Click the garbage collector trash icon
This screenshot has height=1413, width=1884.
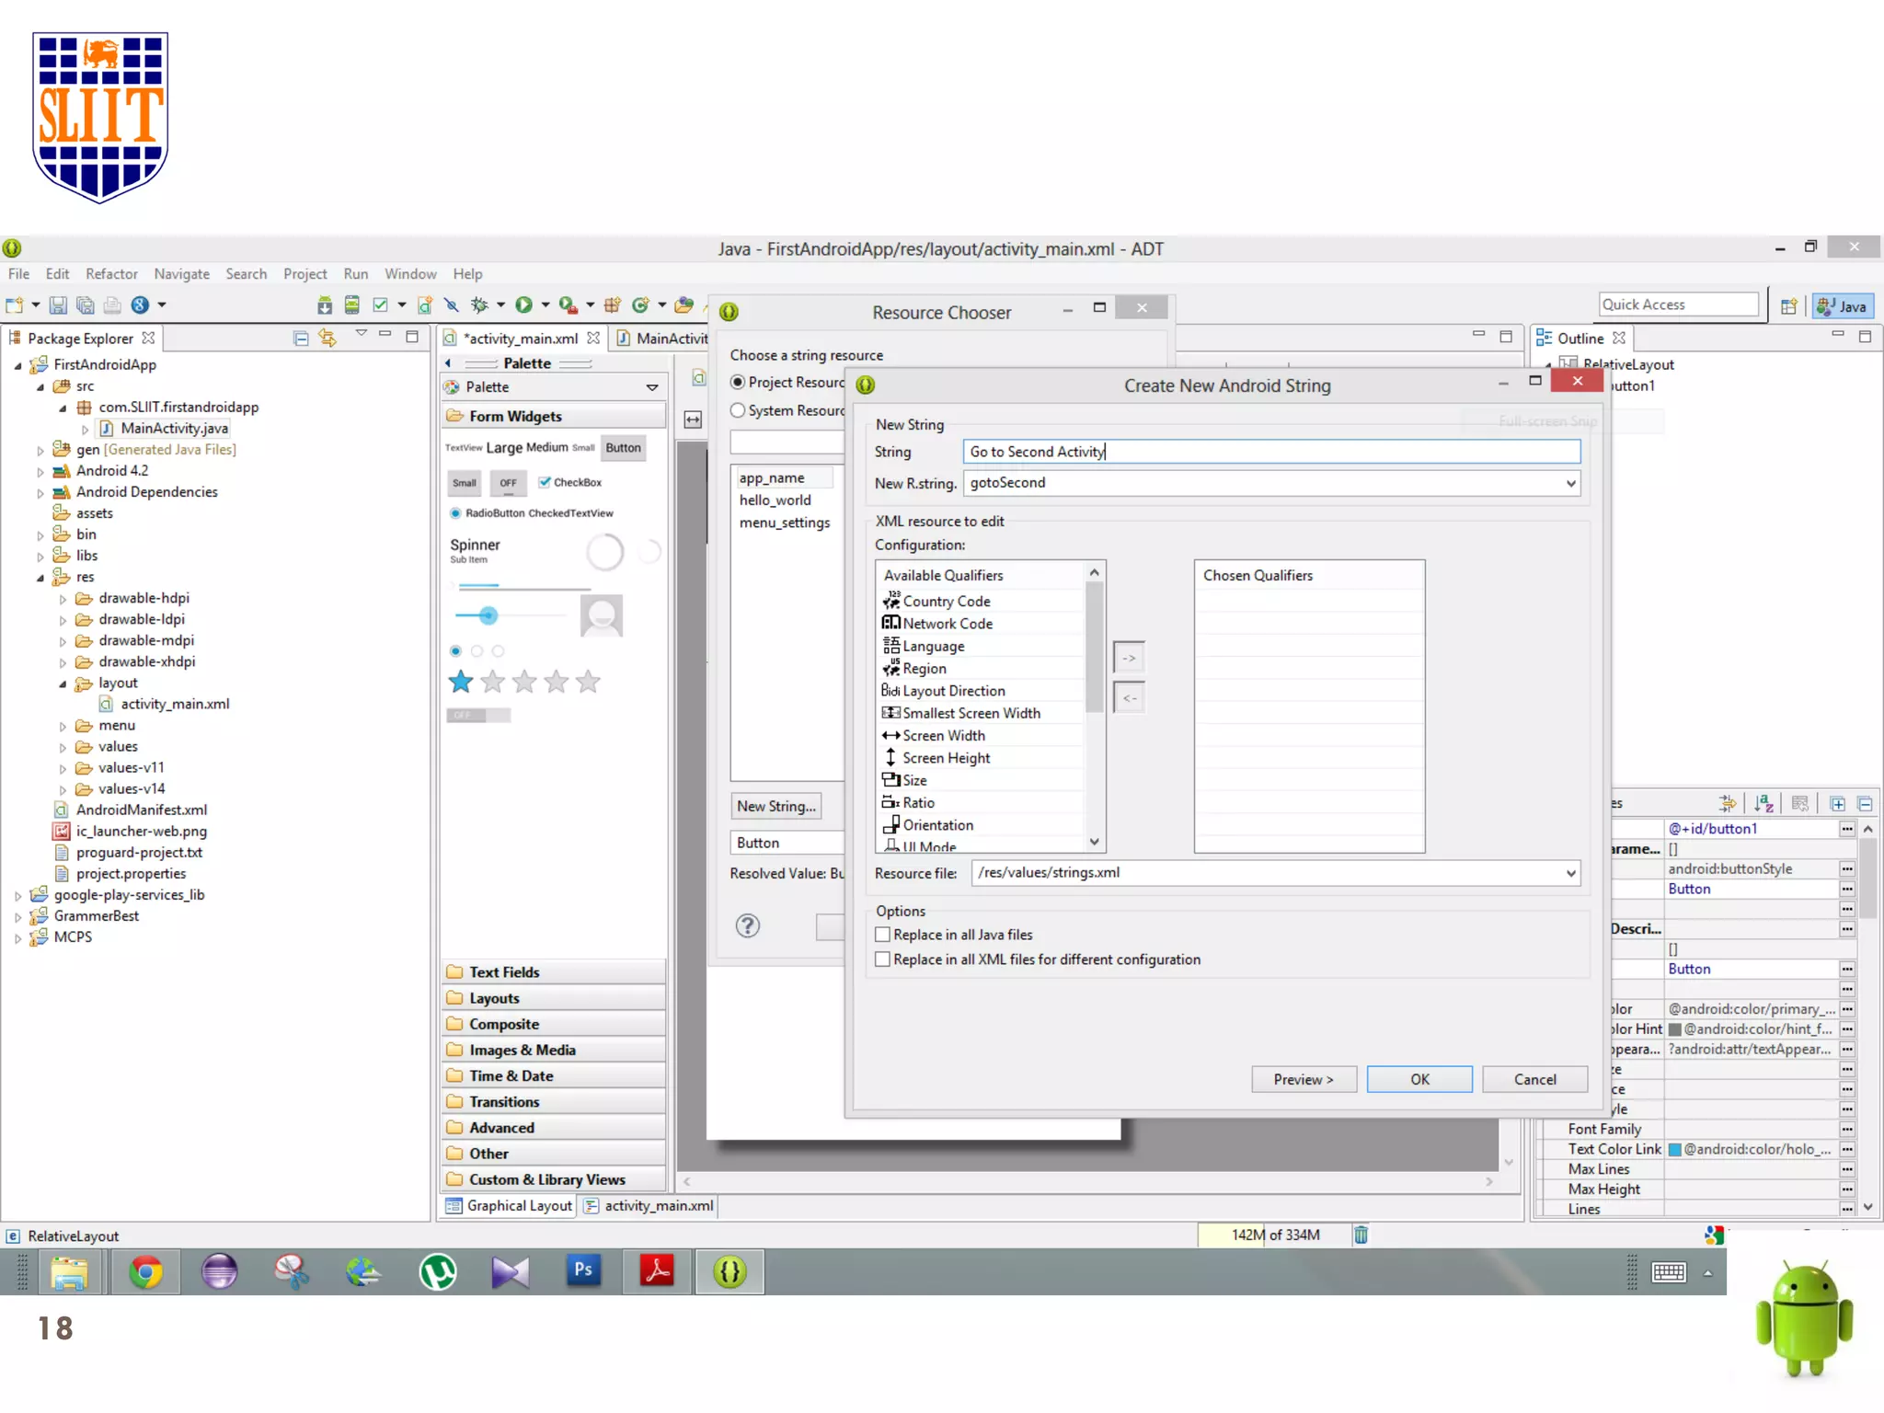(x=1361, y=1235)
